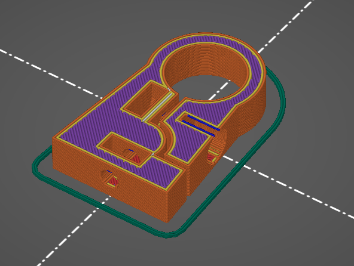354x266 pixels.
Task: Click the white seam line beside the upper pocket
Action: point(157,104)
